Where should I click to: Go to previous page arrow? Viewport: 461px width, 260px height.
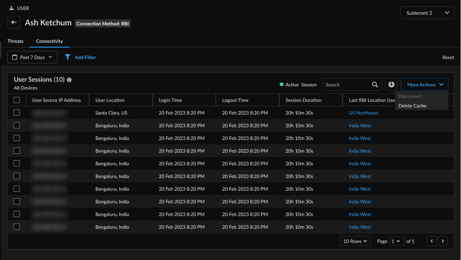coord(431,241)
